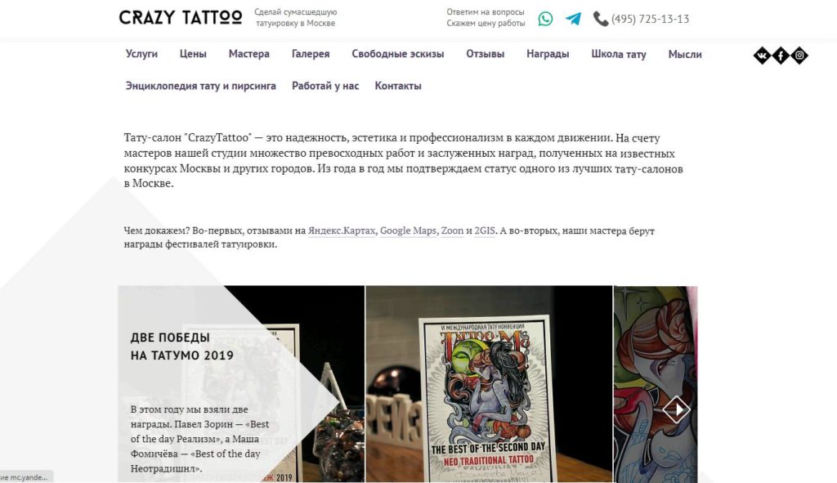Image resolution: width=837 pixels, height=483 pixels.
Task: Open Telegram messenger icon
Action: [573, 19]
